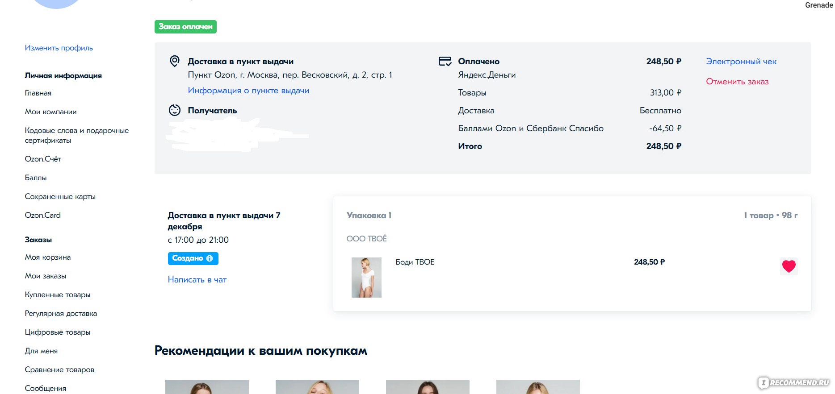Click the recipient face icon
The height and width of the screenshot is (394, 835).
175,110
